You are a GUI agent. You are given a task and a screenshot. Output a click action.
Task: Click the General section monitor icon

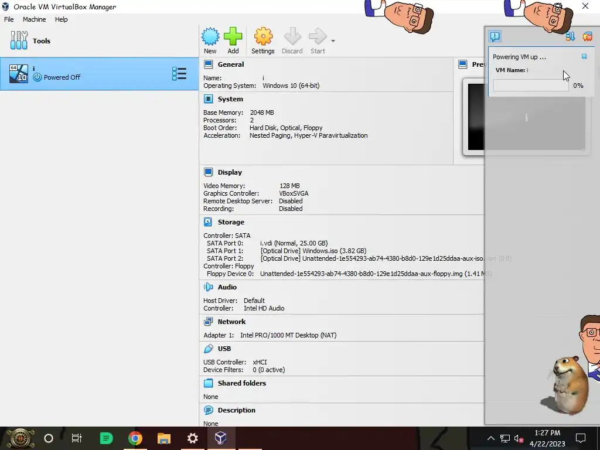pos(208,64)
